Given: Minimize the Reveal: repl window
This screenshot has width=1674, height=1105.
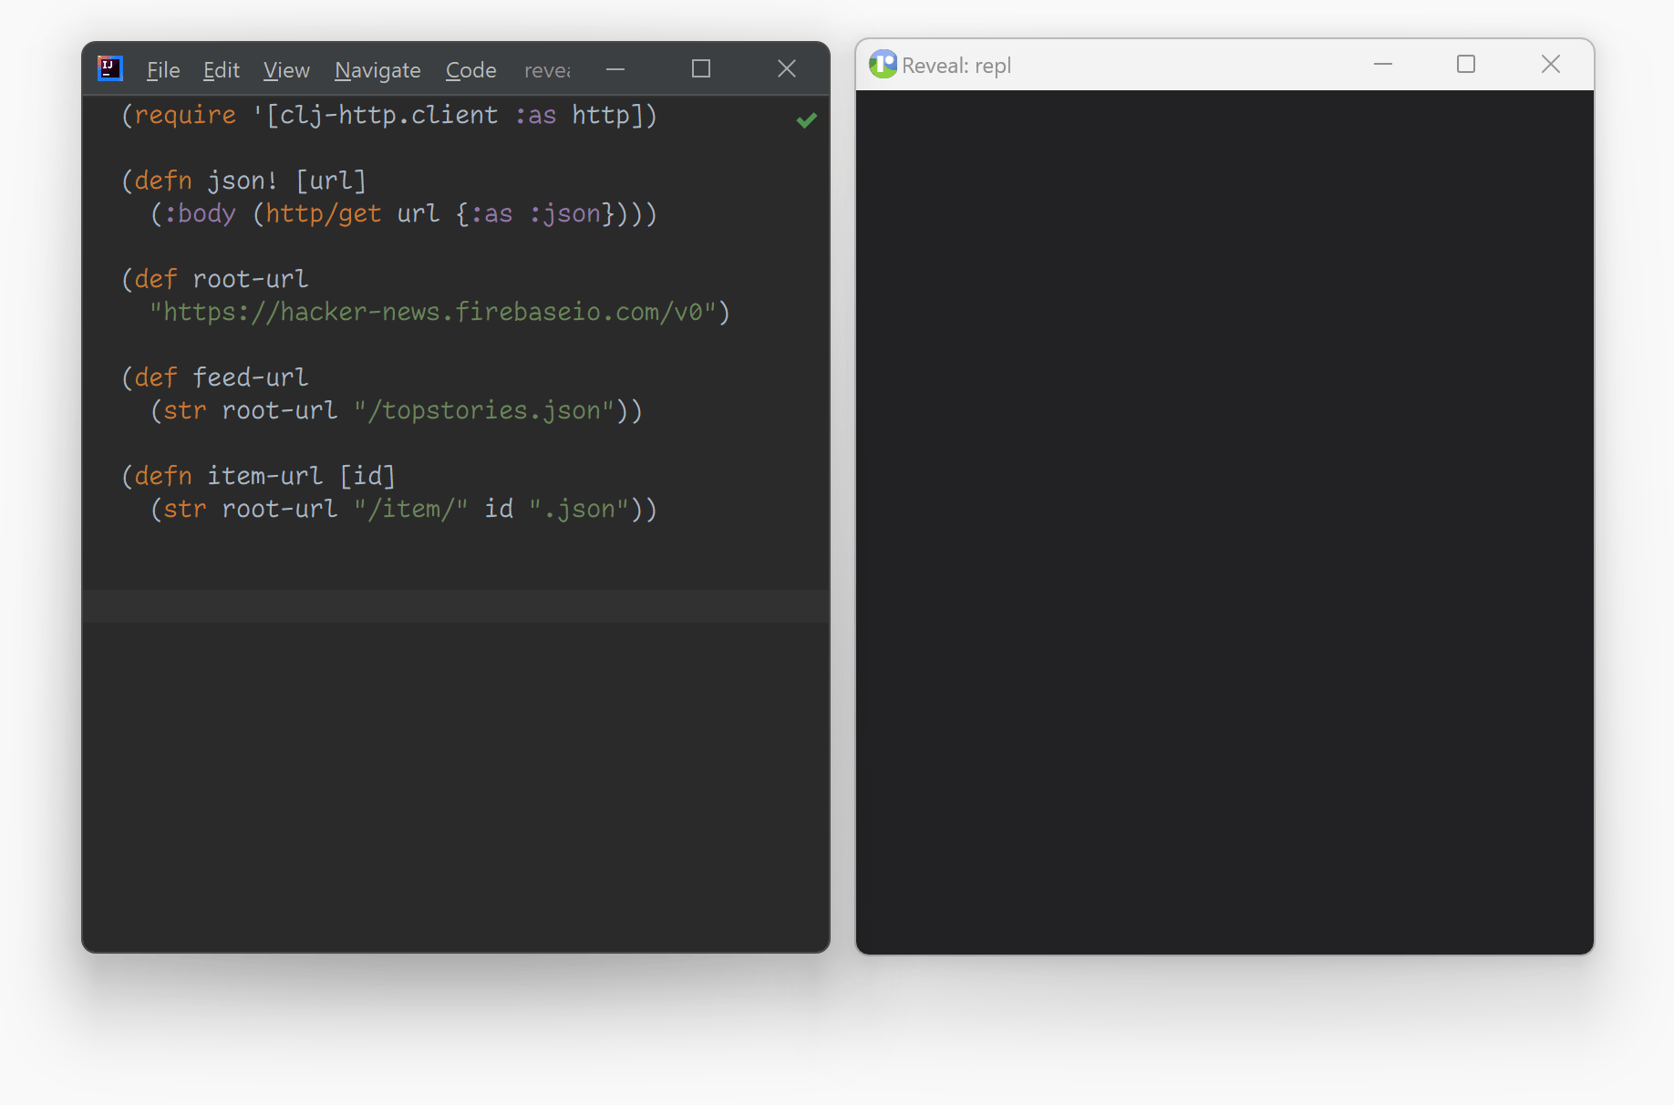Looking at the screenshot, I should [1382, 65].
